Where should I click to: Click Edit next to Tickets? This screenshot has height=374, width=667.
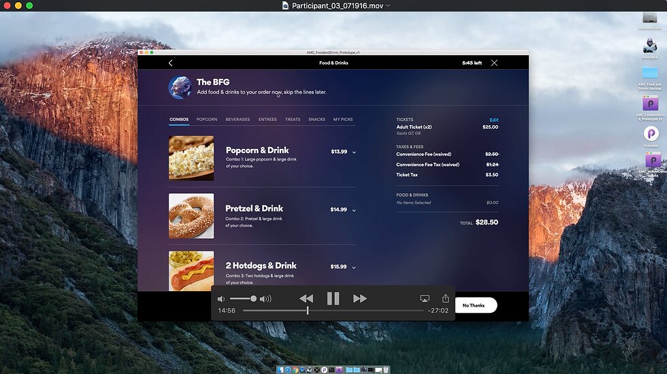point(494,120)
